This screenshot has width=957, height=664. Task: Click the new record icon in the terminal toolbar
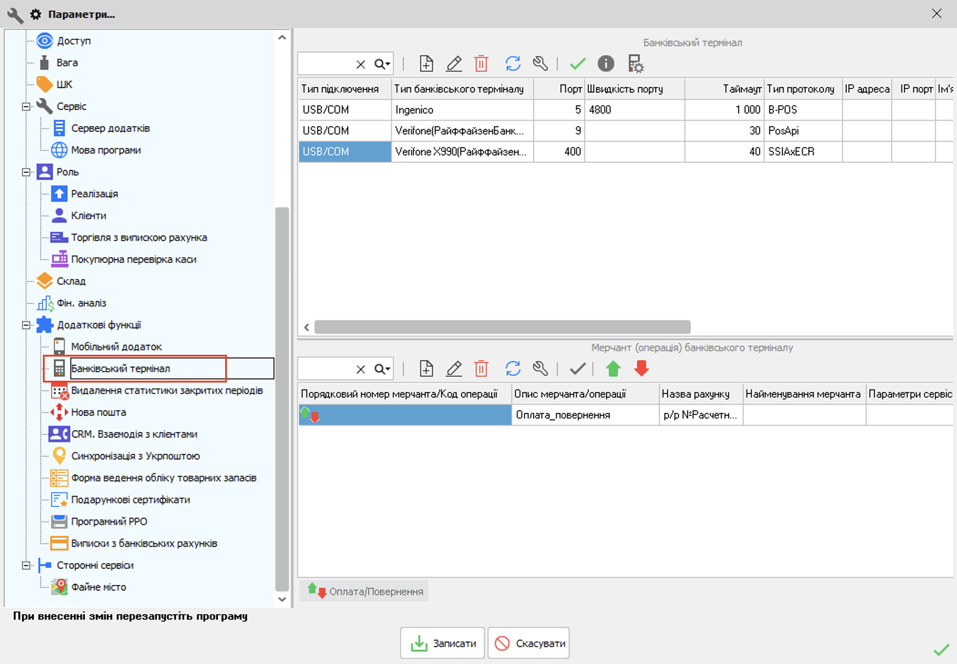(426, 64)
